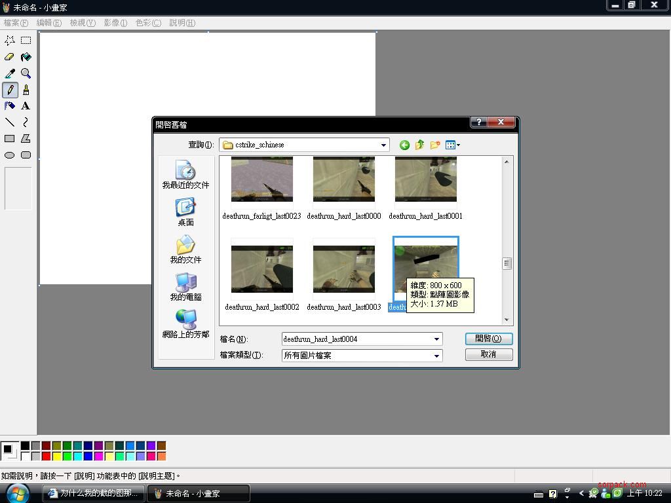Expand the cstrike_schinese location dropdown
This screenshot has height=503, width=671.
coord(383,145)
